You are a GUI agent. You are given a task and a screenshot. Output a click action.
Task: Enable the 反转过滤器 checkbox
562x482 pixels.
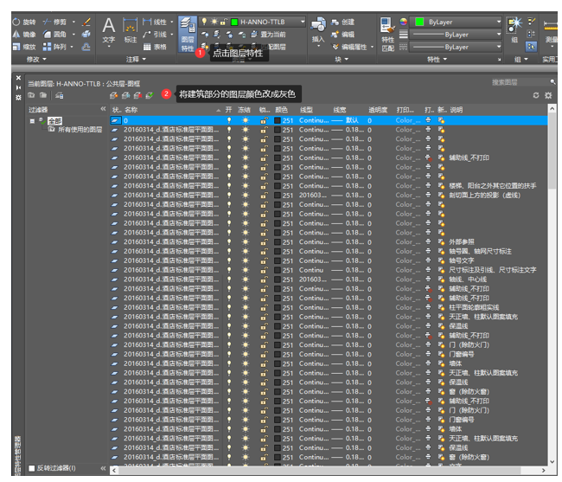click(32, 468)
